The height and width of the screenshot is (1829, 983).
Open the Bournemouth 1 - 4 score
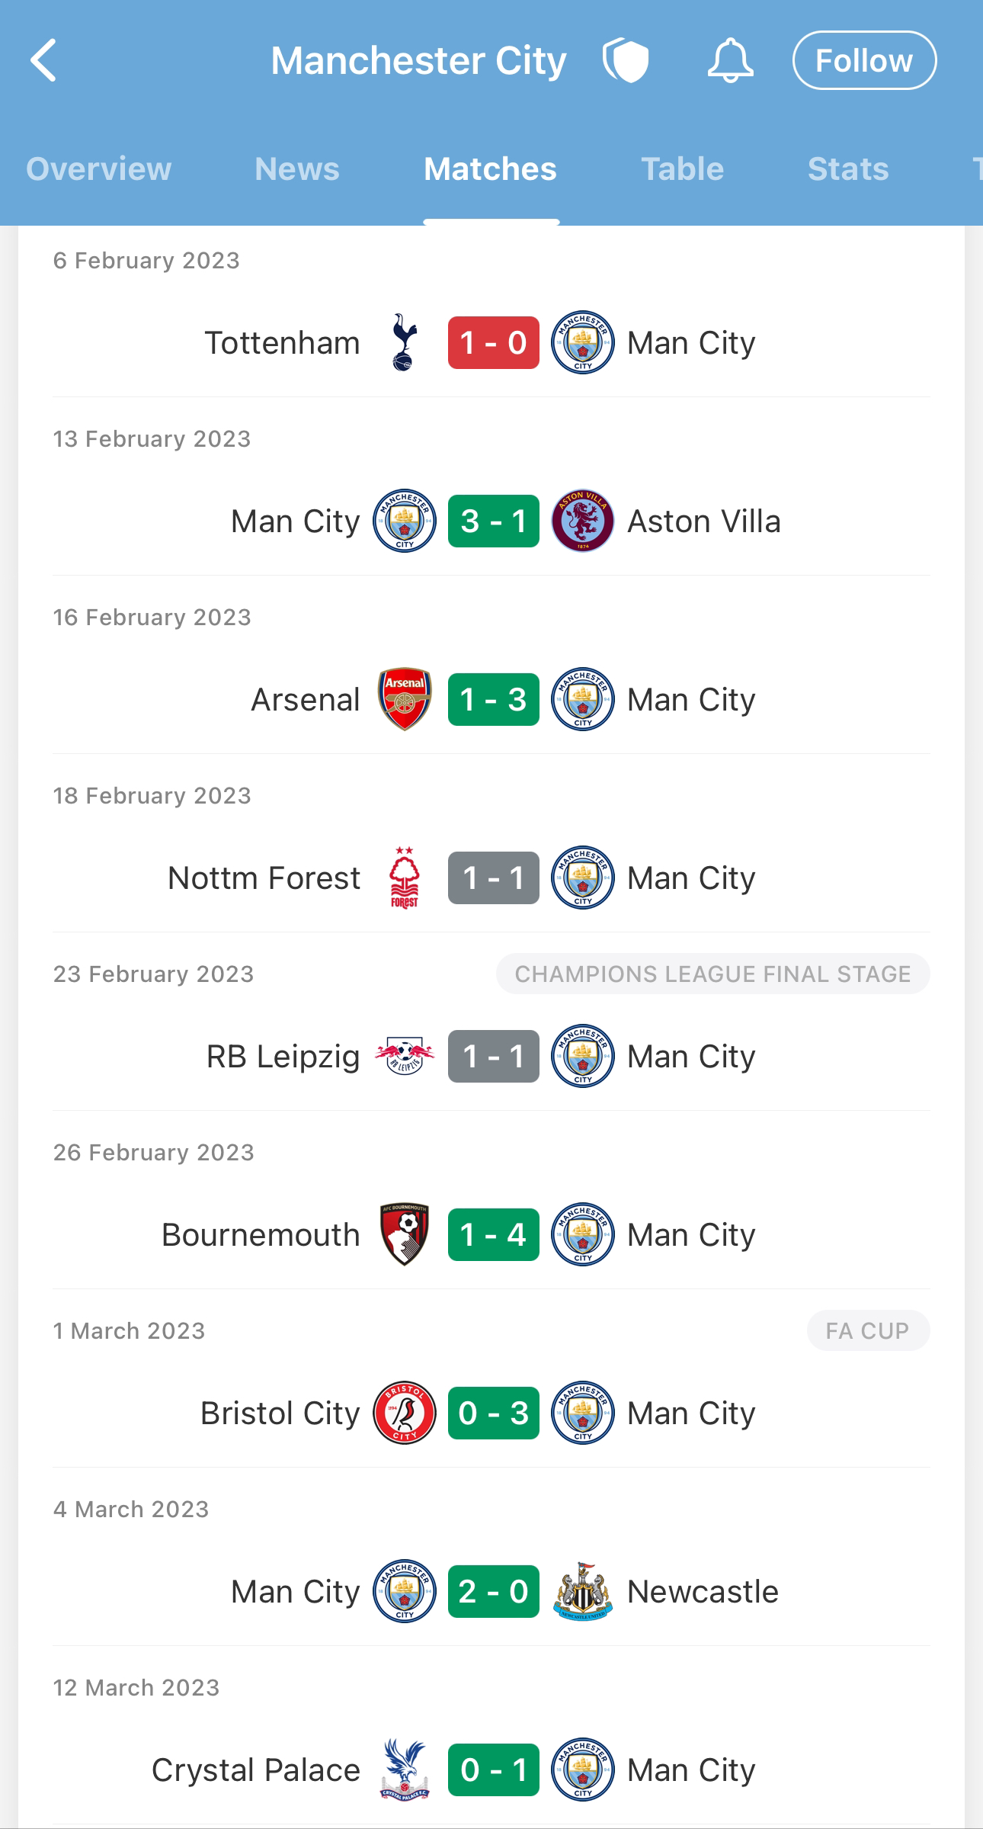(x=494, y=1234)
